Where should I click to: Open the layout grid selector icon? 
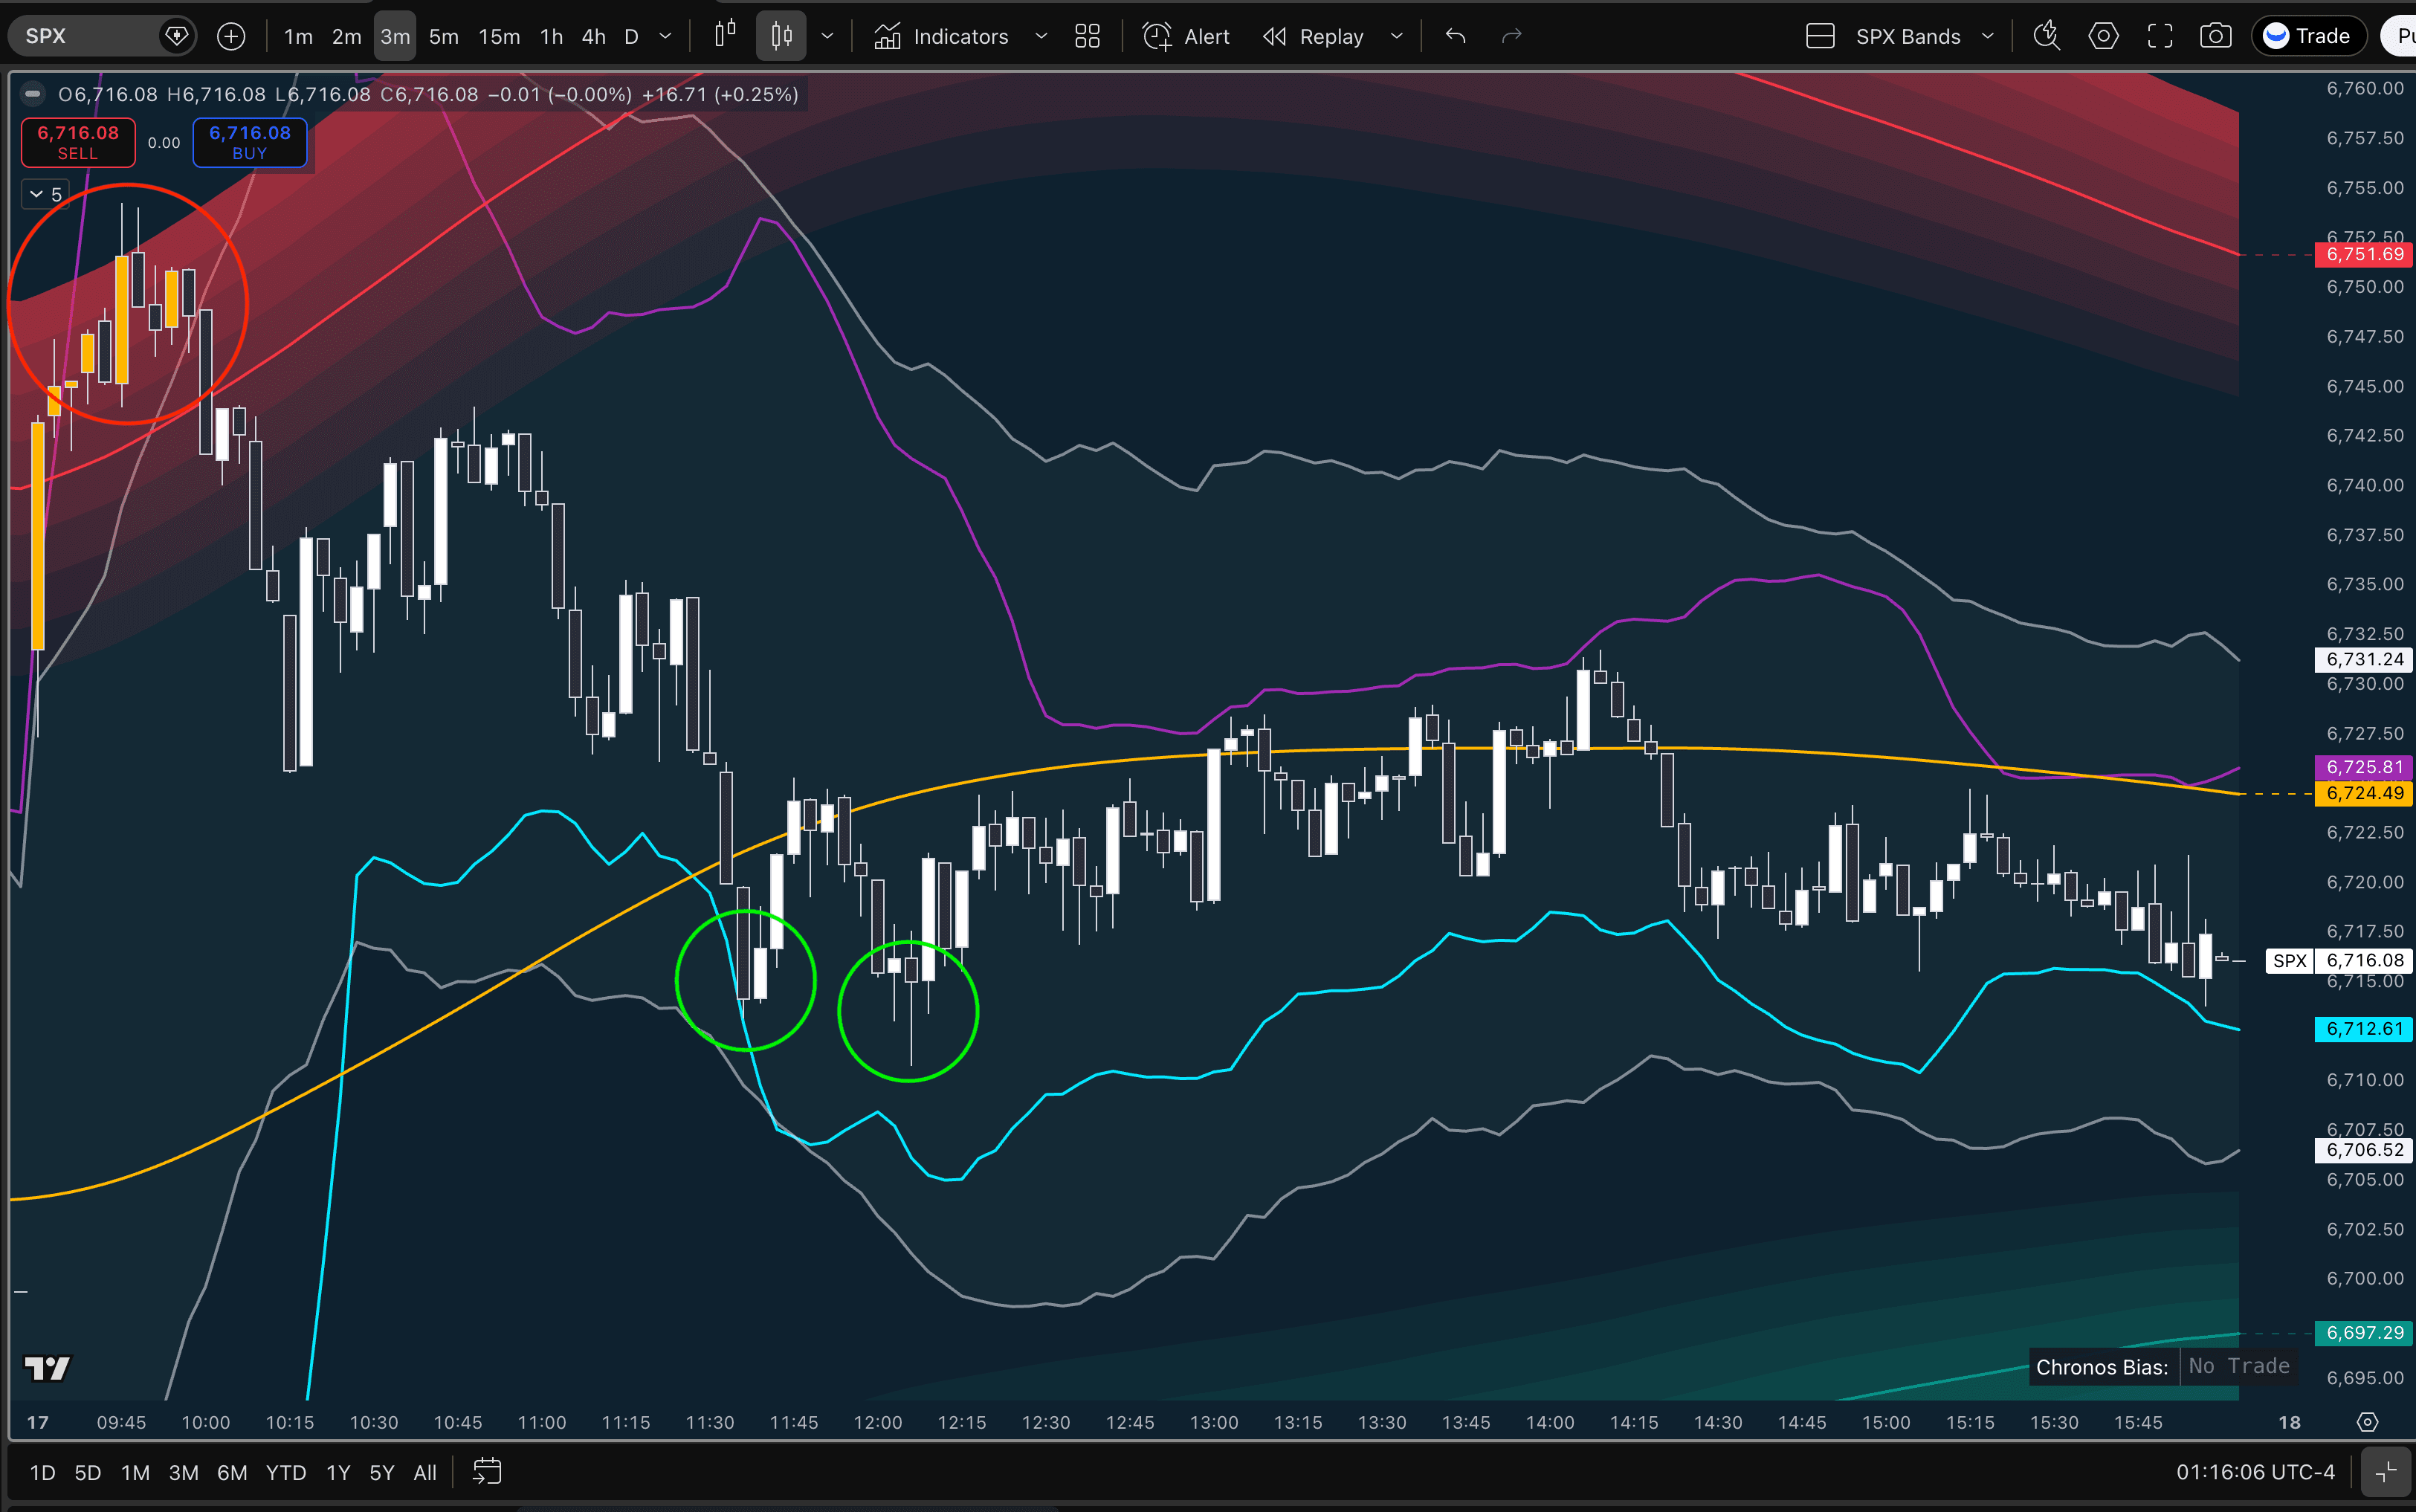click(1087, 35)
